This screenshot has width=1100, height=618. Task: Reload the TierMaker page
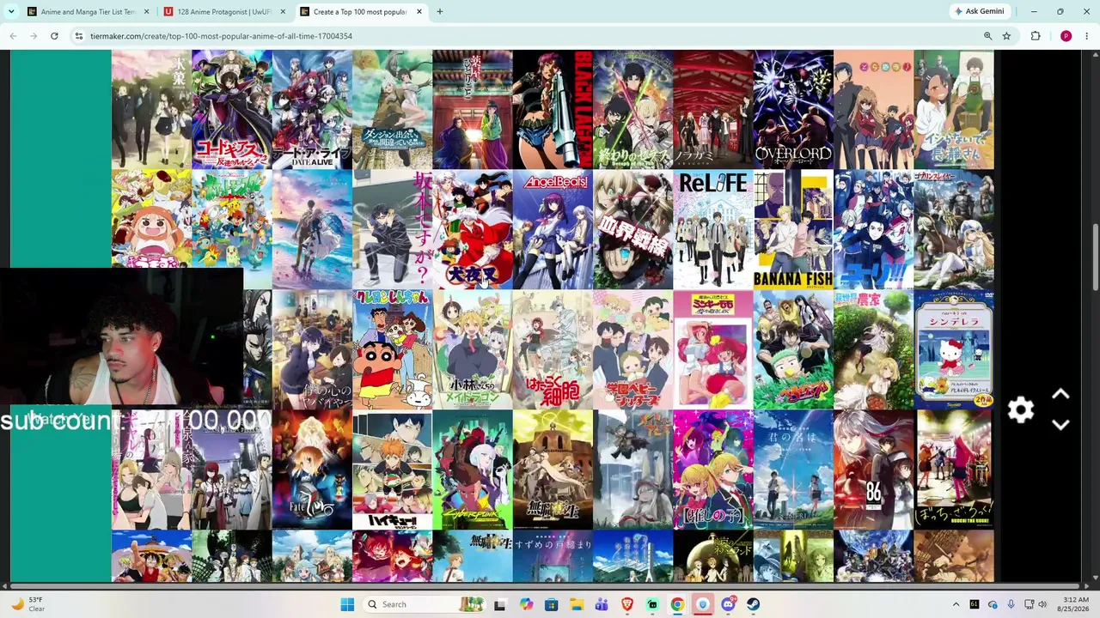coord(54,36)
